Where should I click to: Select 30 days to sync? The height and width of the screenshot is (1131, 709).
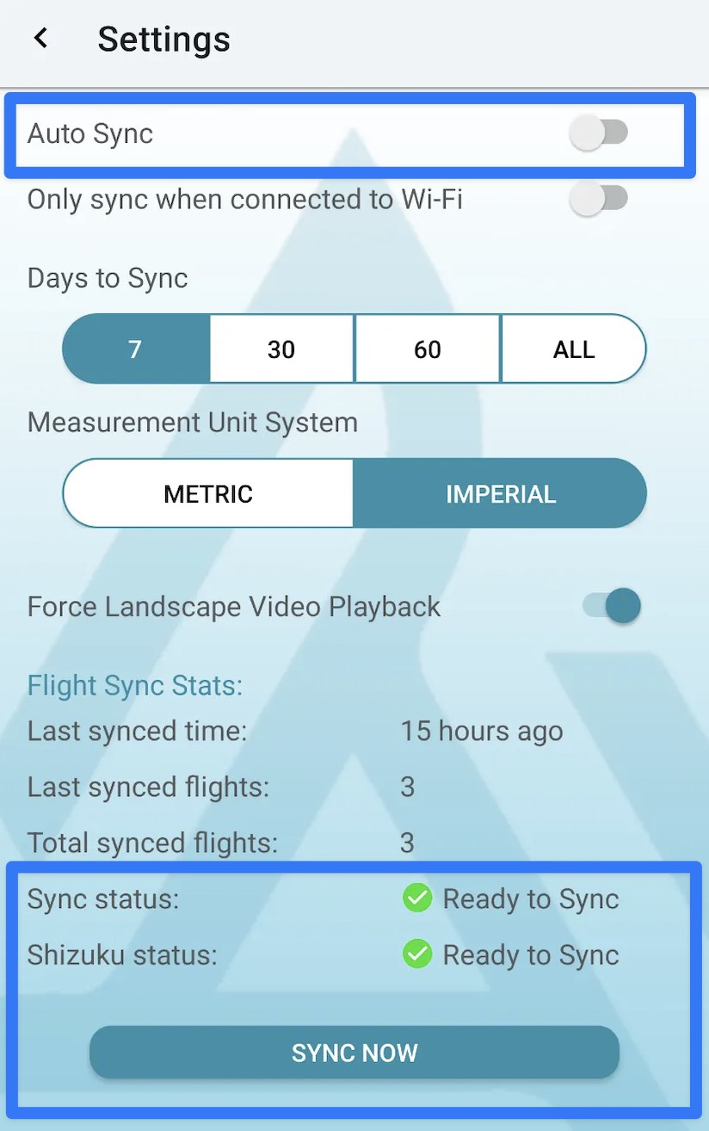click(281, 349)
